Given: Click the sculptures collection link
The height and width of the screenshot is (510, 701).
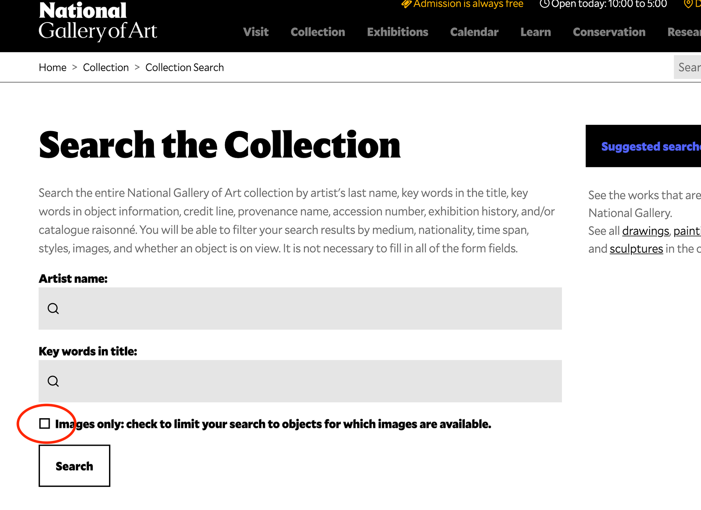Looking at the screenshot, I should [637, 249].
